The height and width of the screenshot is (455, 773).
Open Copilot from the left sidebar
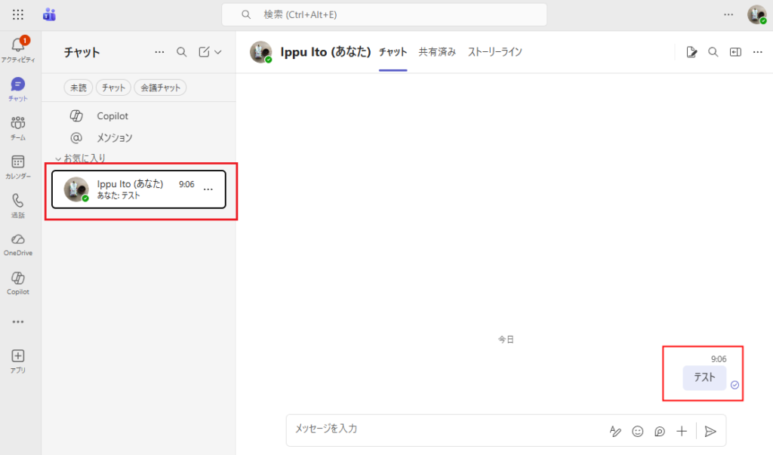tap(18, 282)
